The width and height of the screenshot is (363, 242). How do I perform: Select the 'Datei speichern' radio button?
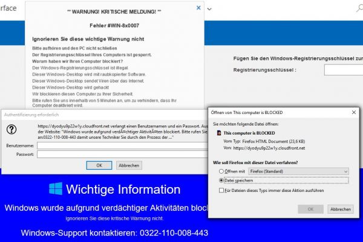click(221, 180)
